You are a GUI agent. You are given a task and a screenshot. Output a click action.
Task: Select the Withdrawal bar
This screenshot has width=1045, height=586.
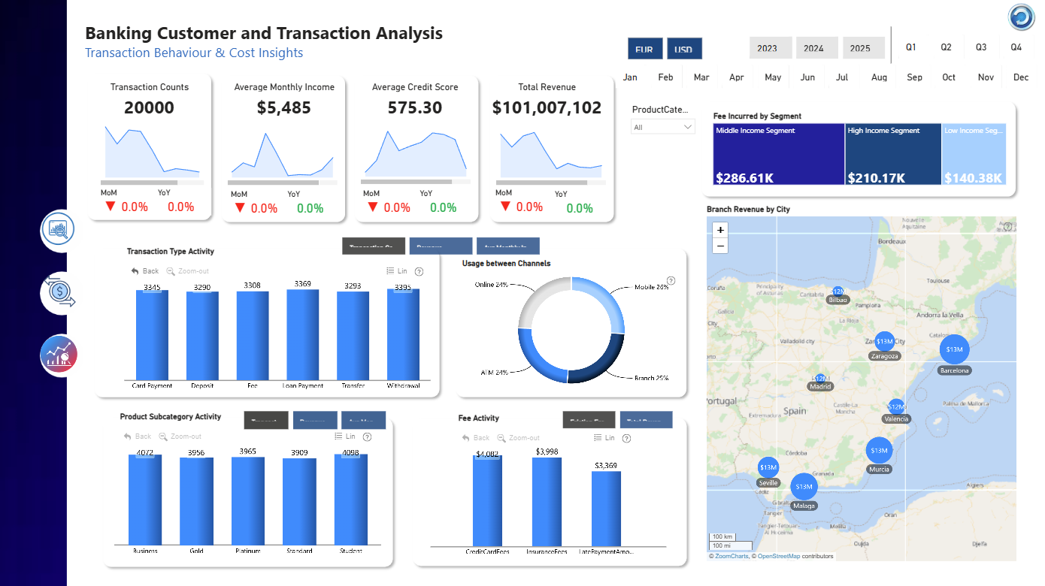pyautogui.click(x=403, y=334)
